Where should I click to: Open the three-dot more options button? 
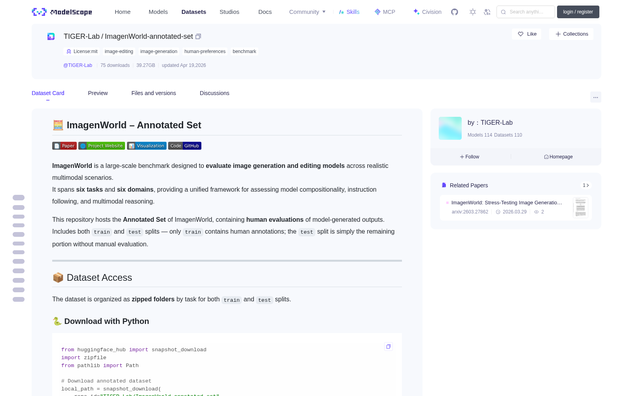click(596, 97)
